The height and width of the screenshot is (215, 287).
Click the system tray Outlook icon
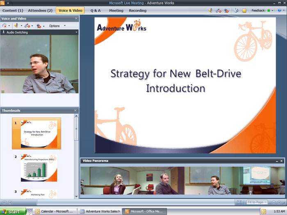264,212
